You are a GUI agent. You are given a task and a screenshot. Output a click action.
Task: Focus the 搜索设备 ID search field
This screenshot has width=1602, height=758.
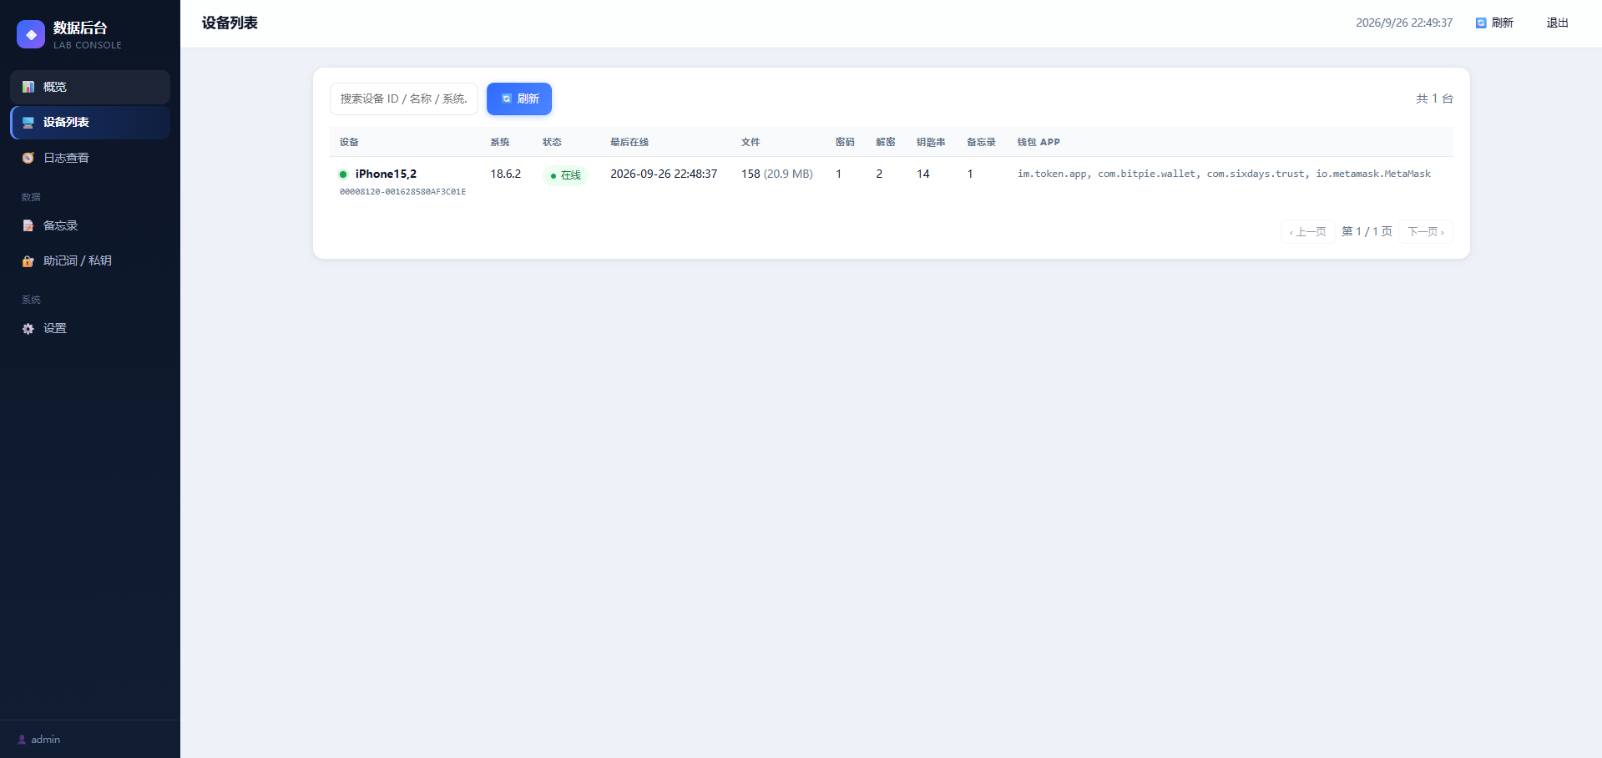404,99
